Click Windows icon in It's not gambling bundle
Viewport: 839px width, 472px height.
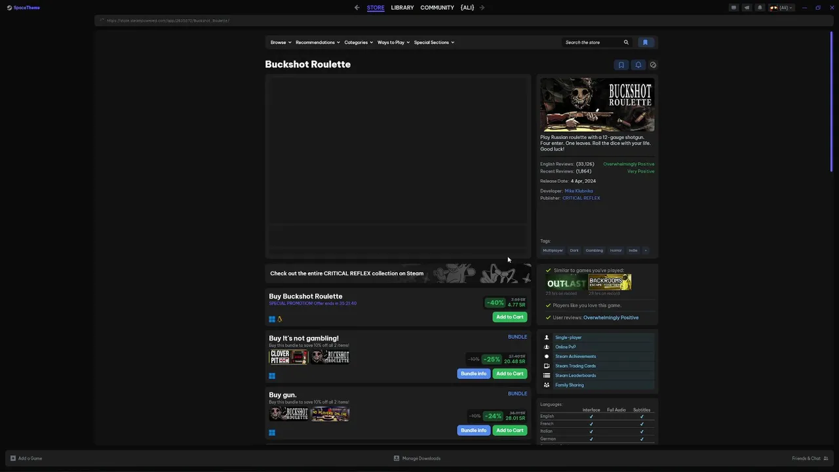pos(272,376)
